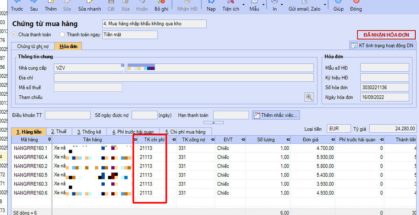Open Tiện ích dropdown arrow
419x215 pixels.
243,5
